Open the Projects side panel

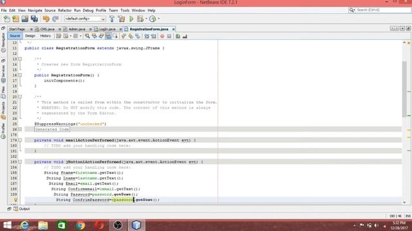[3, 110]
